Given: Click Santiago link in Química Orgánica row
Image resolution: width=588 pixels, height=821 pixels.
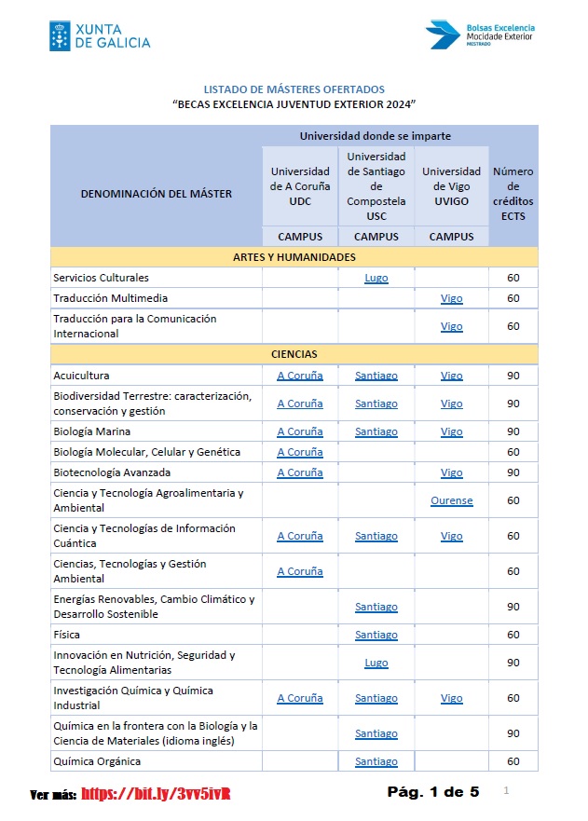Looking at the screenshot, I should pyautogui.click(x=376, y=761).
